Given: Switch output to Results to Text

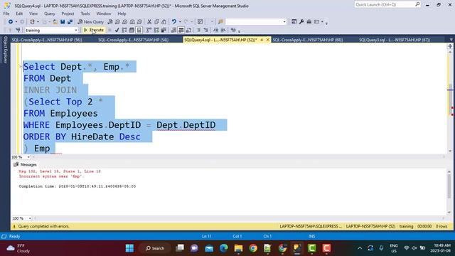Looking at the screenshot, I should (x=173, y=30).
